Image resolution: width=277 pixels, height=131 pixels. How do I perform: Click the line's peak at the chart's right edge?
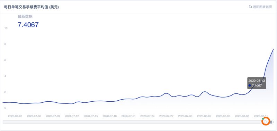pyautogui.click(x=273, y=49)
